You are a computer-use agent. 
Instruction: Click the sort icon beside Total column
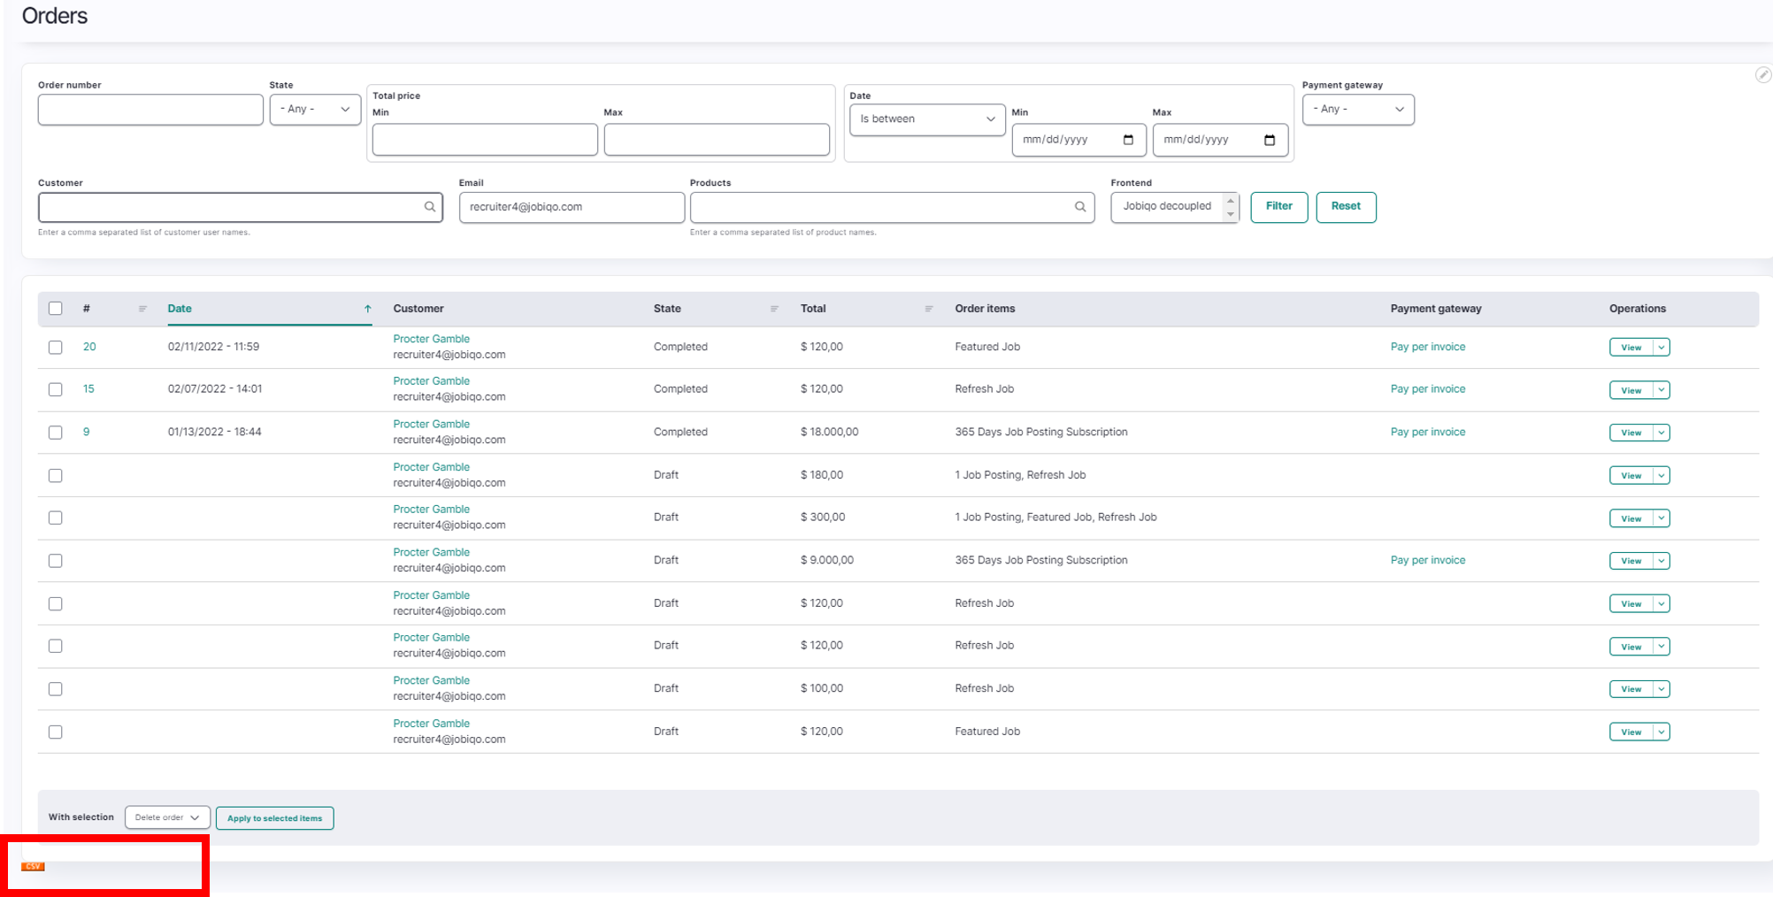[929, 309]
